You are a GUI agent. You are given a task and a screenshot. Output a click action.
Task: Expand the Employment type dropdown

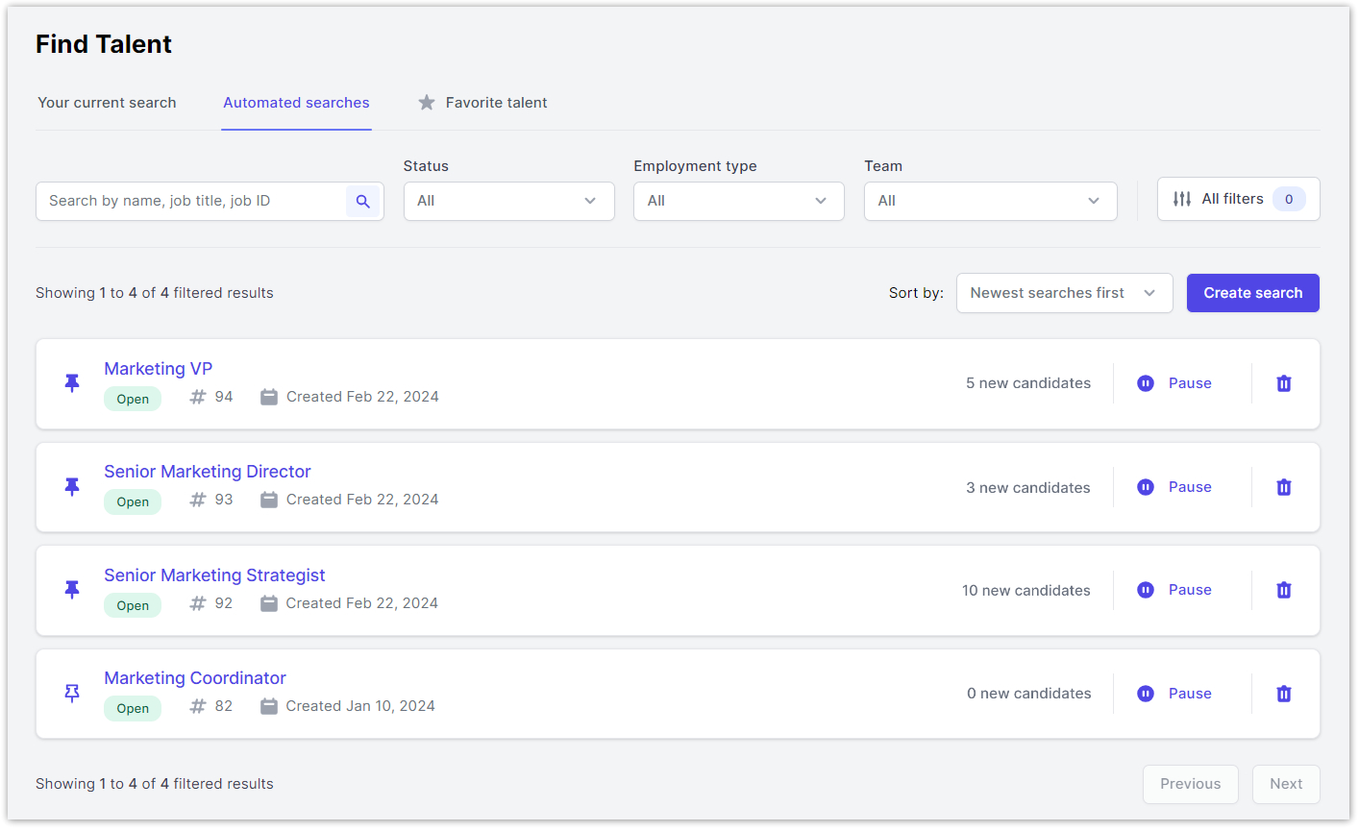tap(738, 202)
